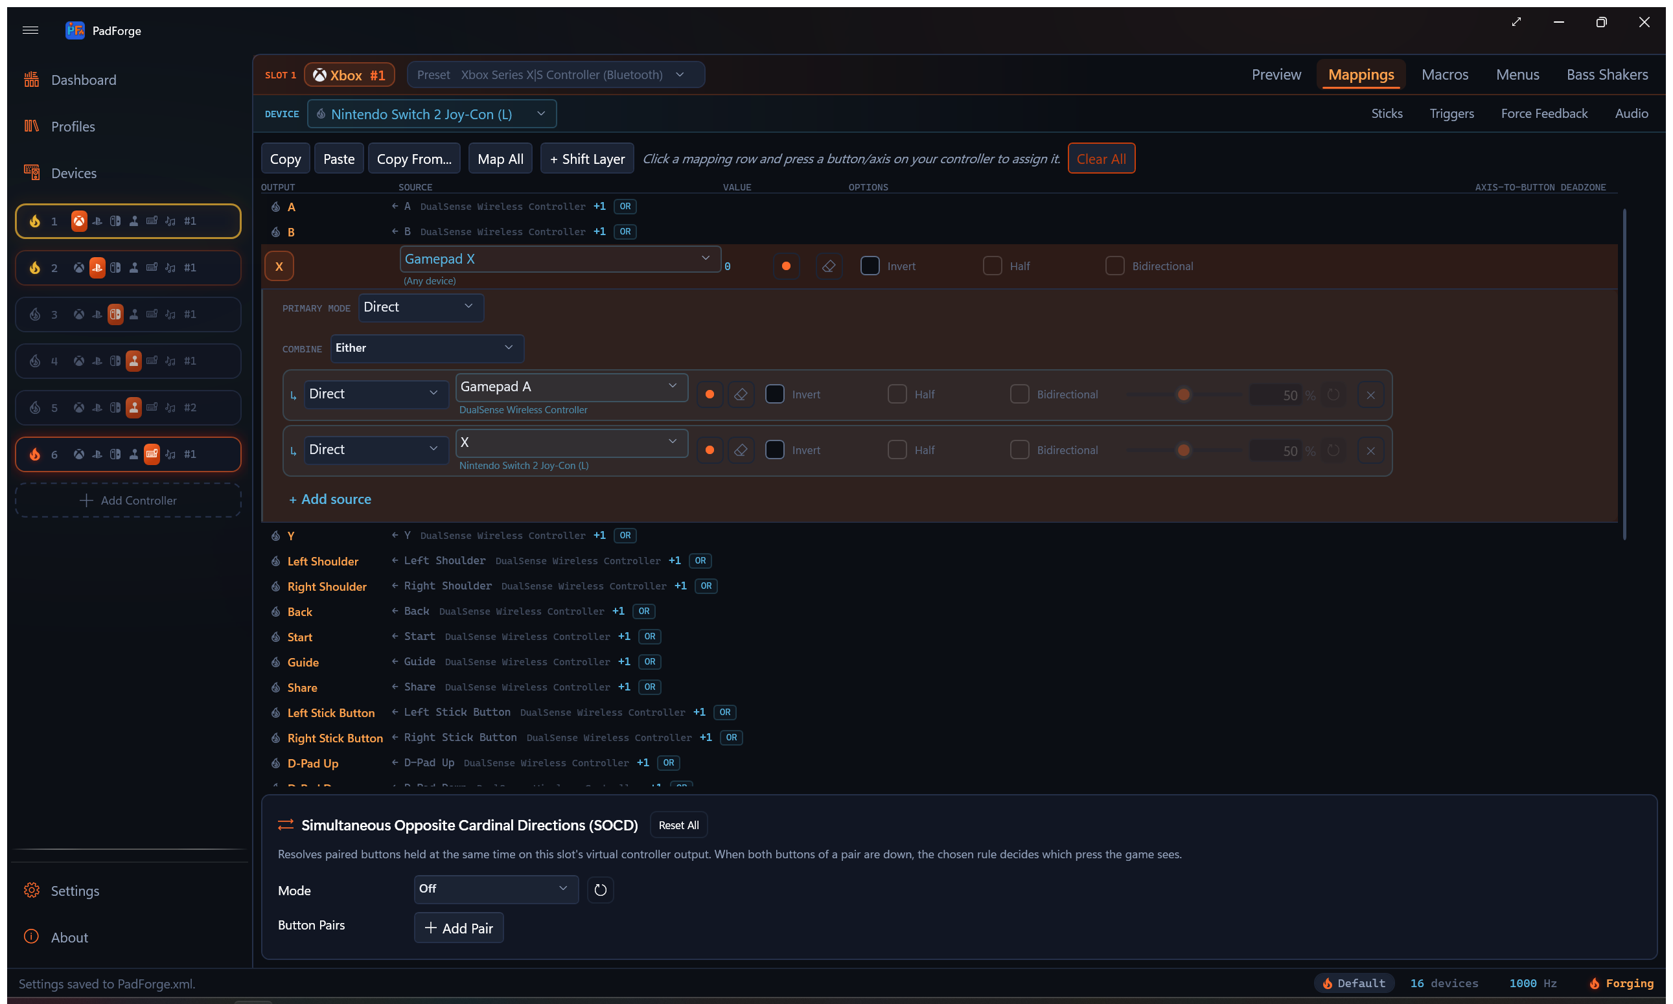Toggle the flame power icon on slot 3
This screenshot has width=1673, height=1004.
(34, 315)
